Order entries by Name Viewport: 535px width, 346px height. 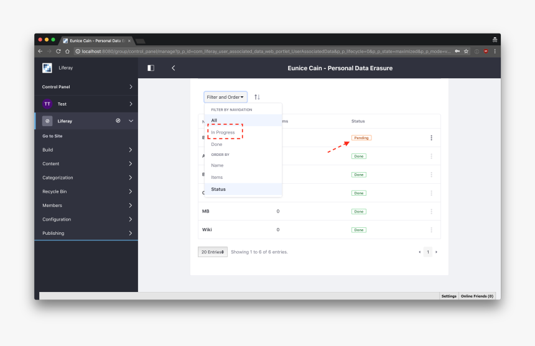point(243,165)
